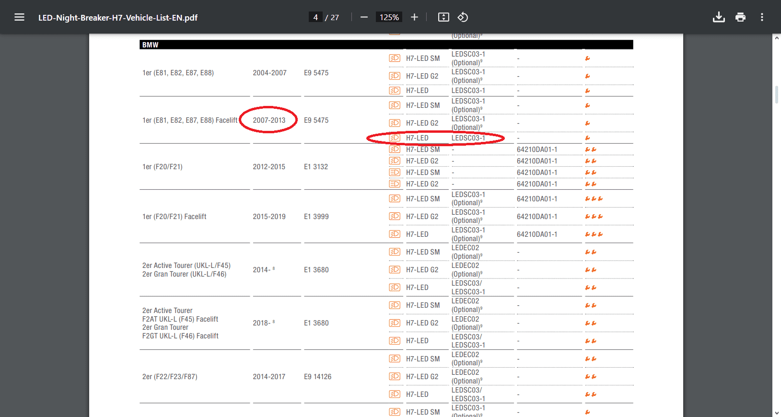The image size is (781, 417).
Task: Download the PDF file
Action: (x=719, y=17)
